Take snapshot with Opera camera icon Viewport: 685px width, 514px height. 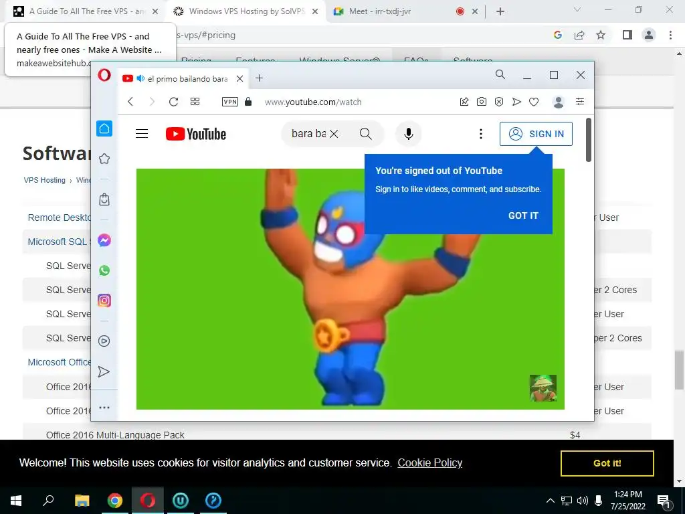point(482,102)
